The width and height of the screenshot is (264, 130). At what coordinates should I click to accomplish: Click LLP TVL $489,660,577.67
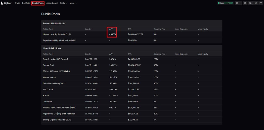[x=136, y=34]
